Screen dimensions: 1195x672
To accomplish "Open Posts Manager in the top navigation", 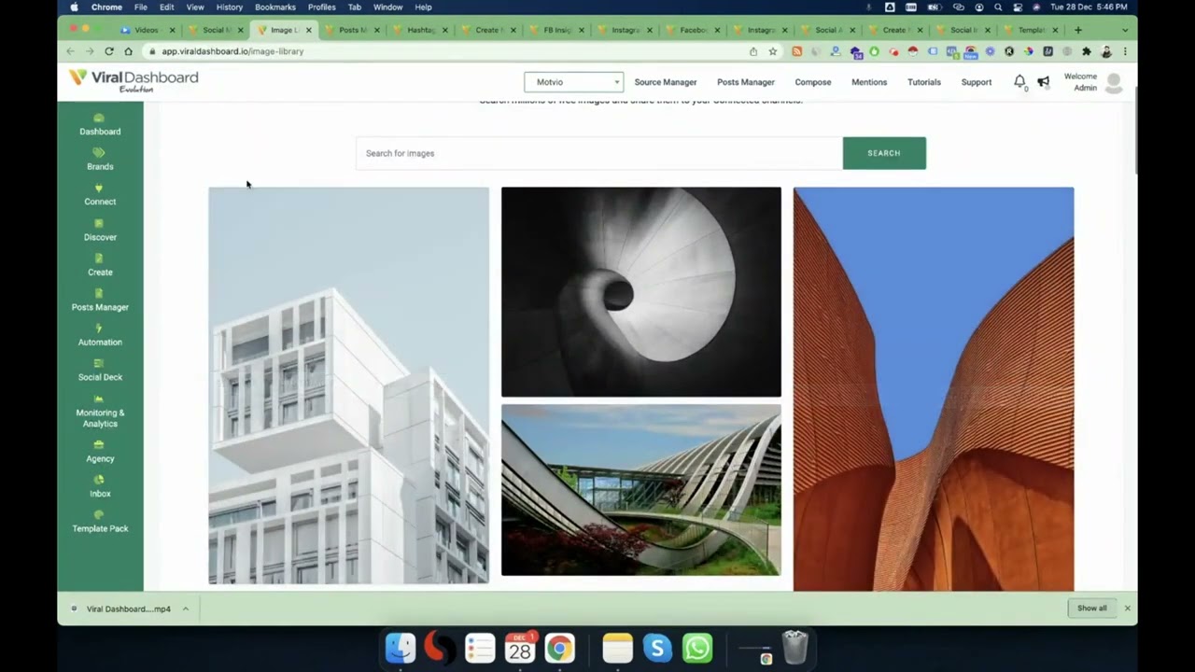I will tap(746, 82).
